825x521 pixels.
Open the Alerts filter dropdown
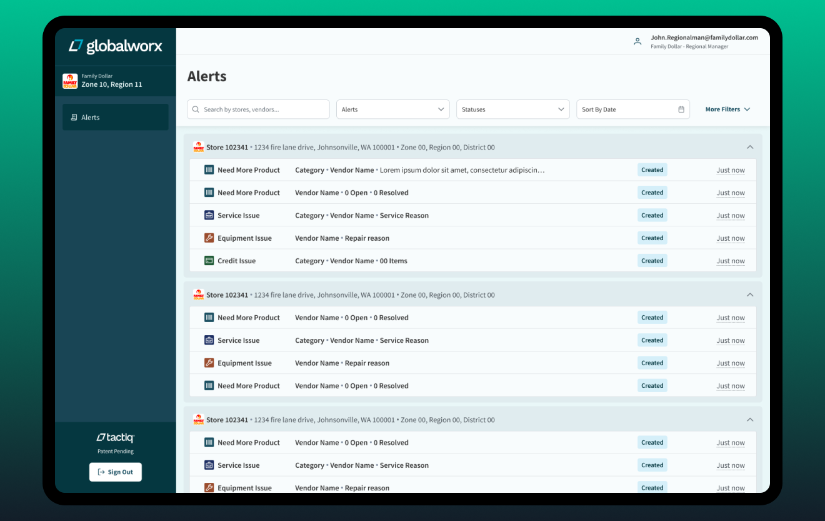[x=393, y=109]
